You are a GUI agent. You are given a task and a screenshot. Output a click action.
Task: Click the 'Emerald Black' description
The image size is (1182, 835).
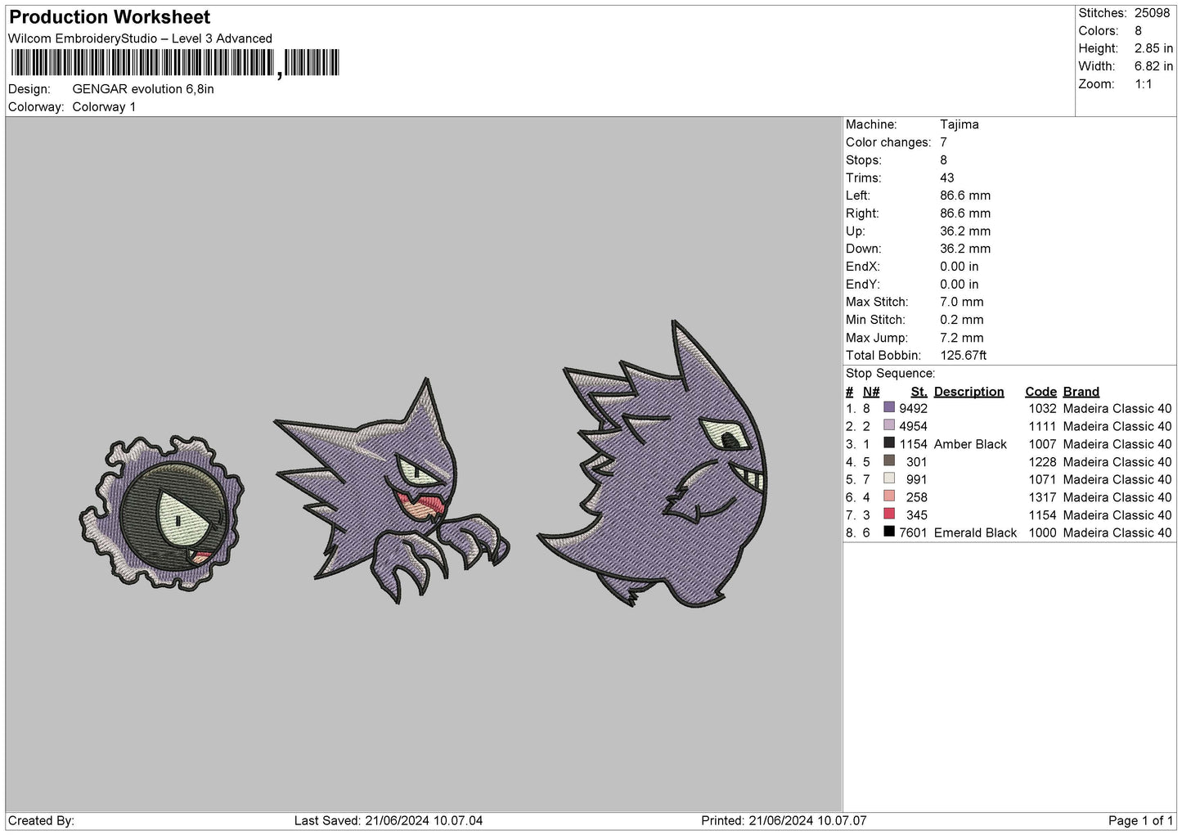(x=975, y=533)
